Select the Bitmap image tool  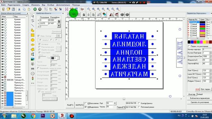point(32,59)
